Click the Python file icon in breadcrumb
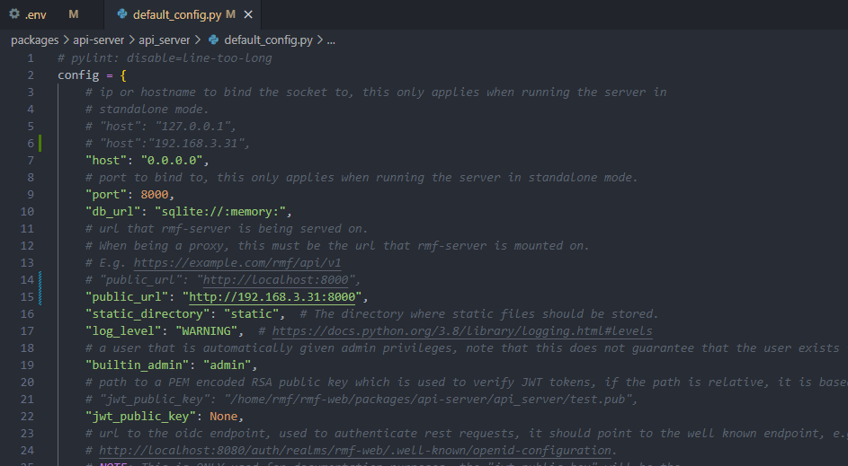This screenshot has width=848, height=466. pyautogui.click(x=214, y=40)
